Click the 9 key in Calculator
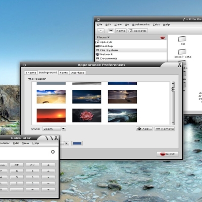202x202 pixels. (x=32, y=171)
